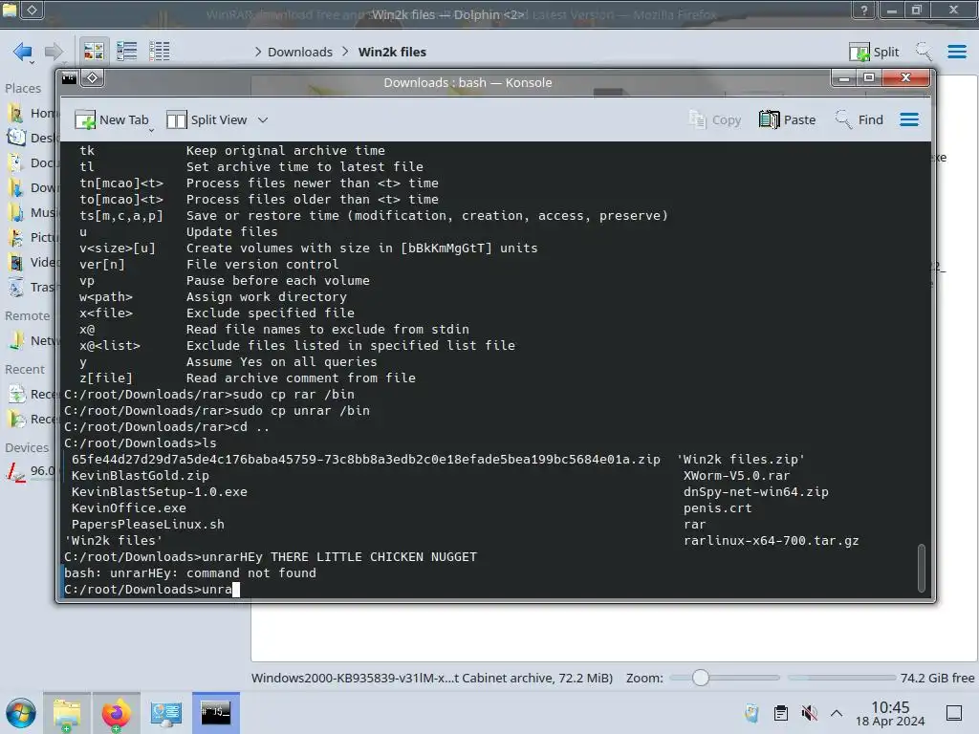Image resolution: width=979 pixels, height=734 pixels.
Task: Toggle Konsole keep-on-all-desktops pin icon
Action: coord(93,78)
